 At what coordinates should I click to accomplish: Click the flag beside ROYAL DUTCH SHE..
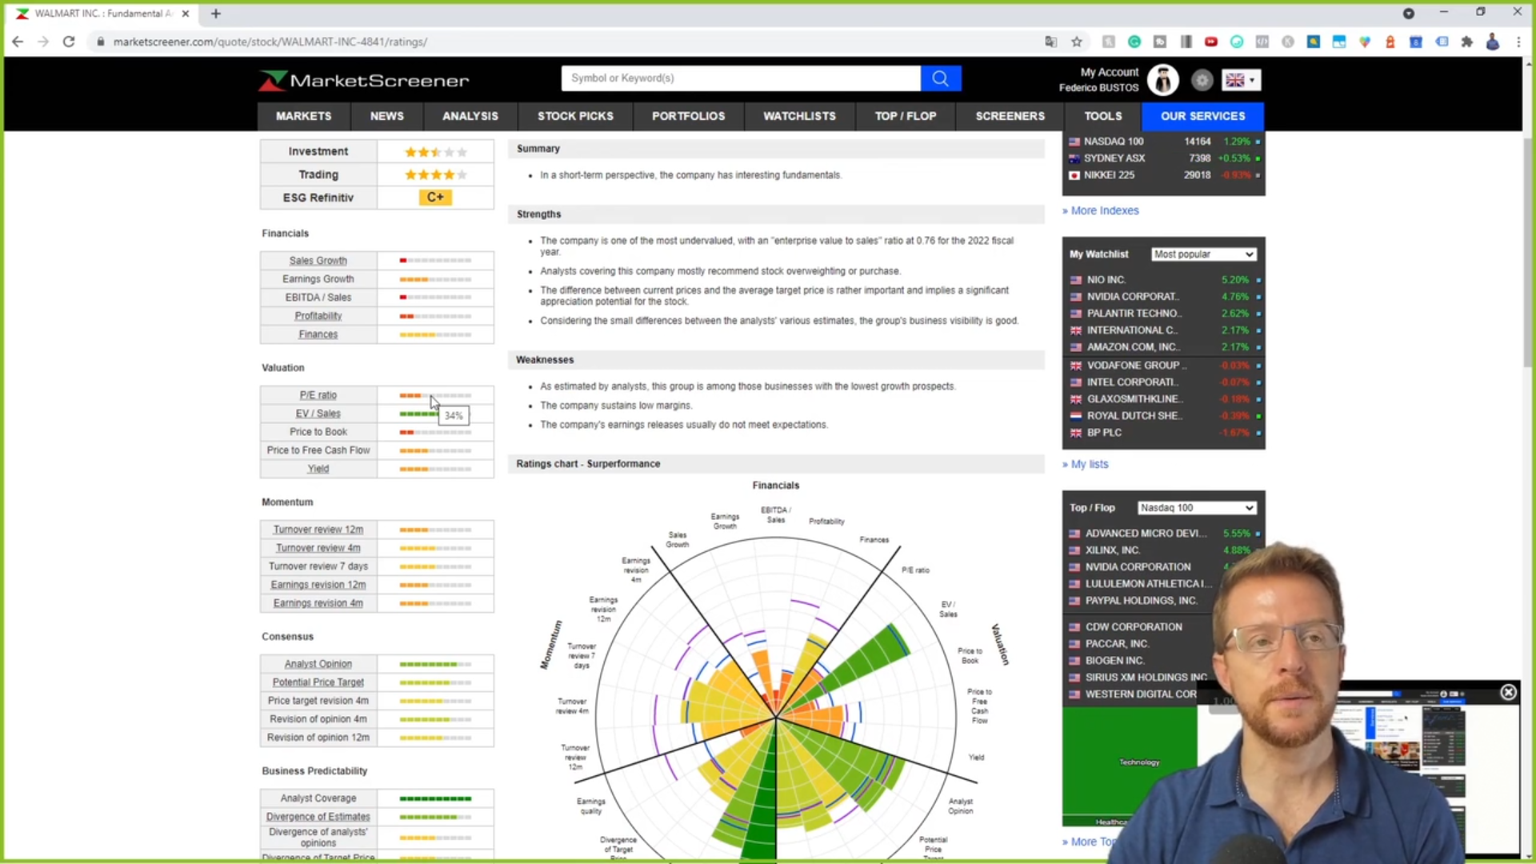point(1076,416)
